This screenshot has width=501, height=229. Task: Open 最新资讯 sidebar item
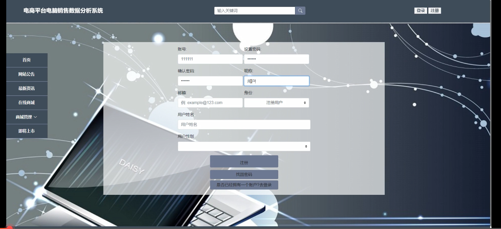point(27,88)
